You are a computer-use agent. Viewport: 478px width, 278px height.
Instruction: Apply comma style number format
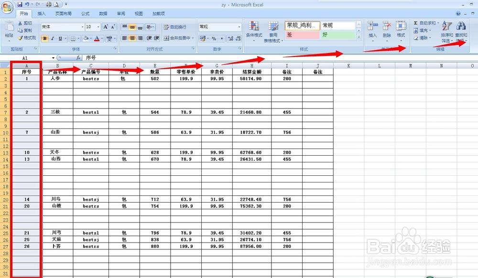tap(222, 38)
